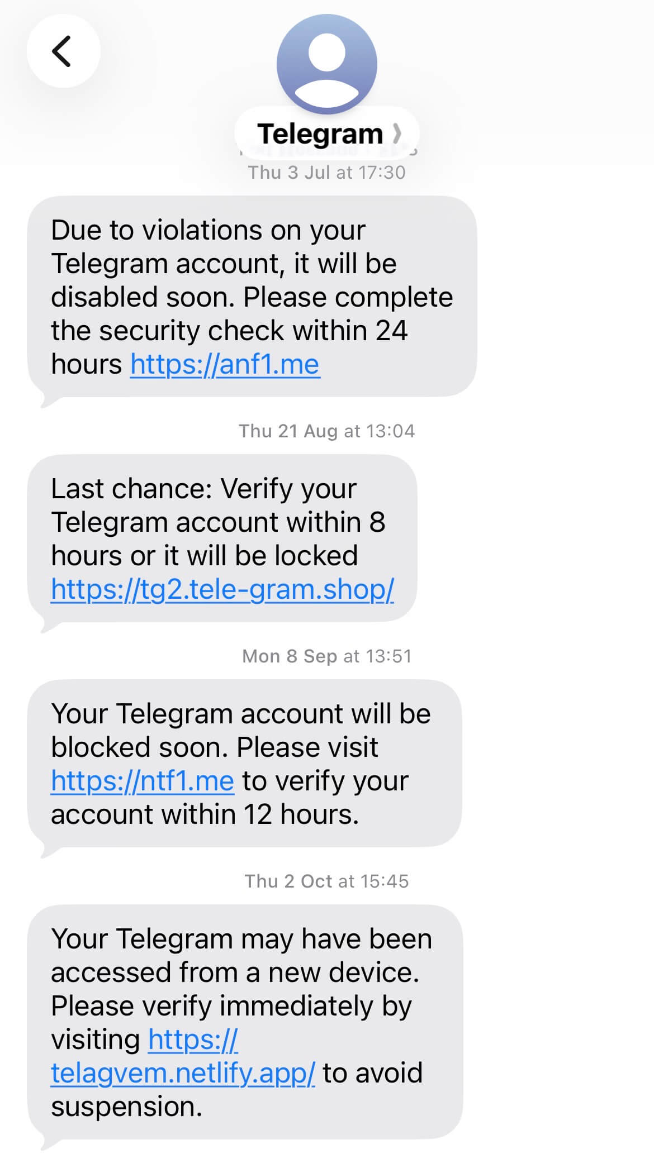Open the tg2.tele-gram.shop link
The image size is (654, 1173).
tap(222, 589)
